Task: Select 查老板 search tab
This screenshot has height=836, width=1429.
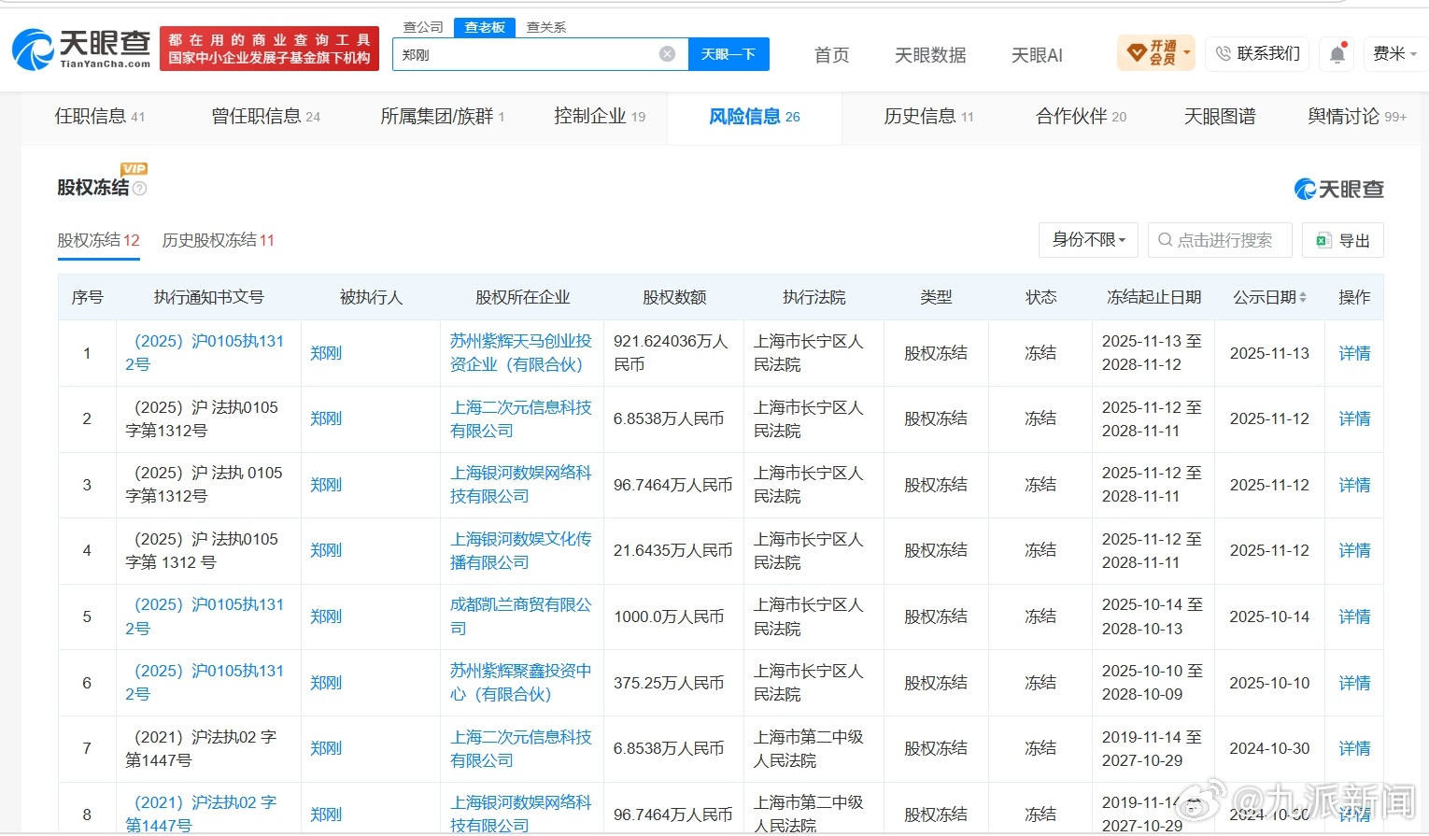Action: pyautogui.click(x=485, y=27)
